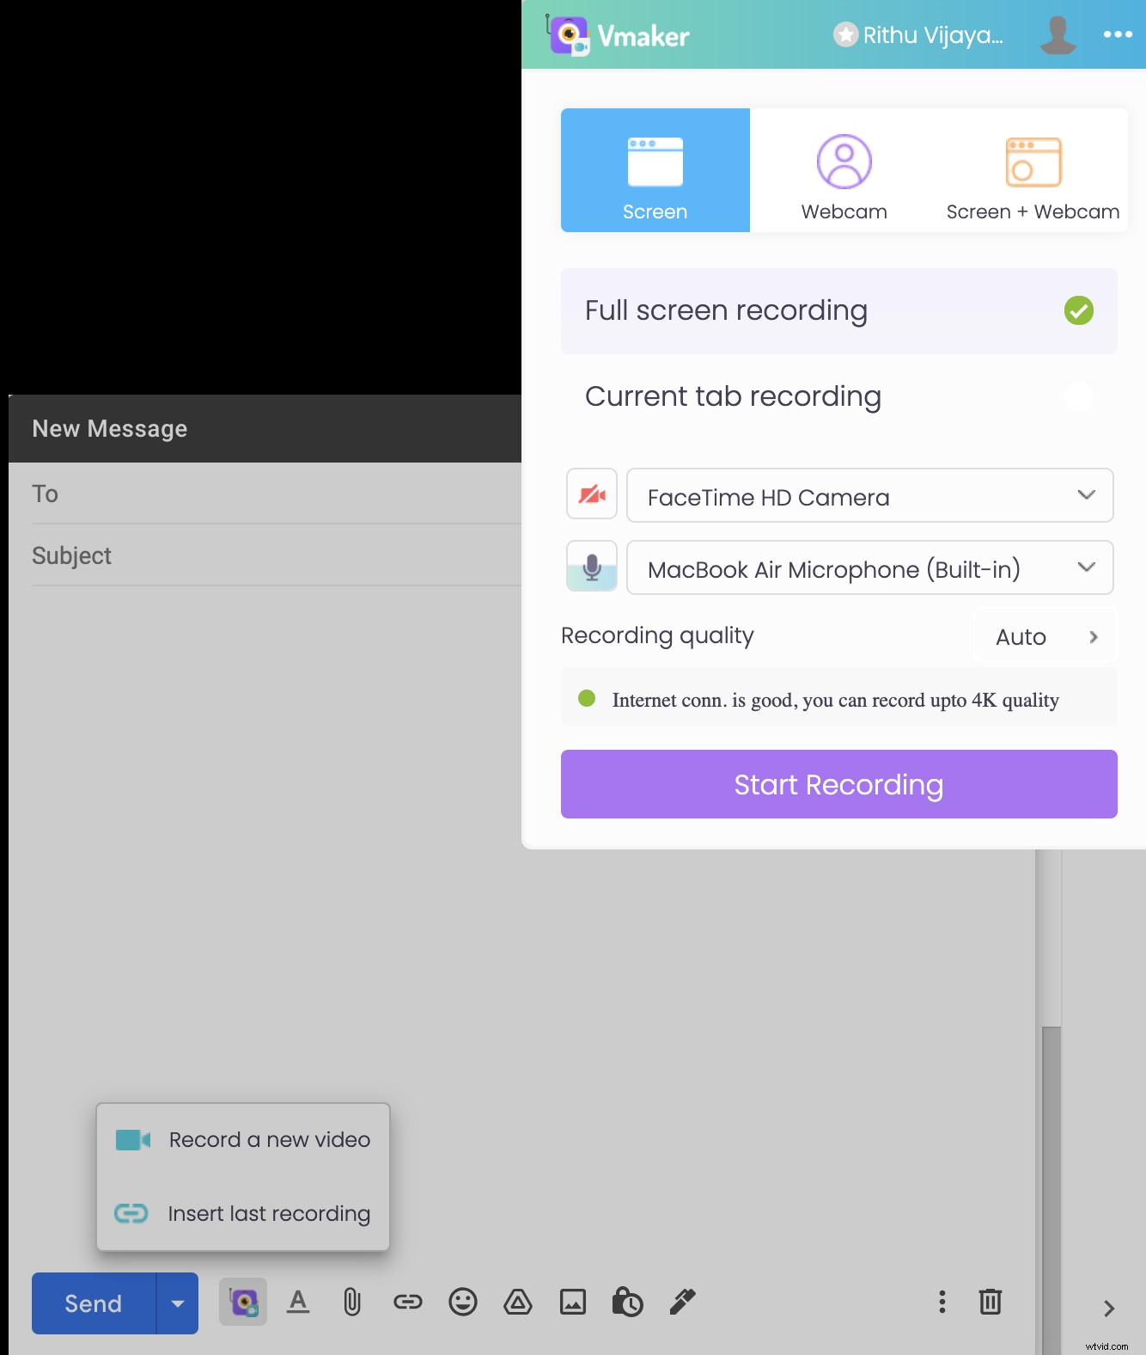
Task: Click the side panel expand arrow
Action: (x=1108, y=1309)
